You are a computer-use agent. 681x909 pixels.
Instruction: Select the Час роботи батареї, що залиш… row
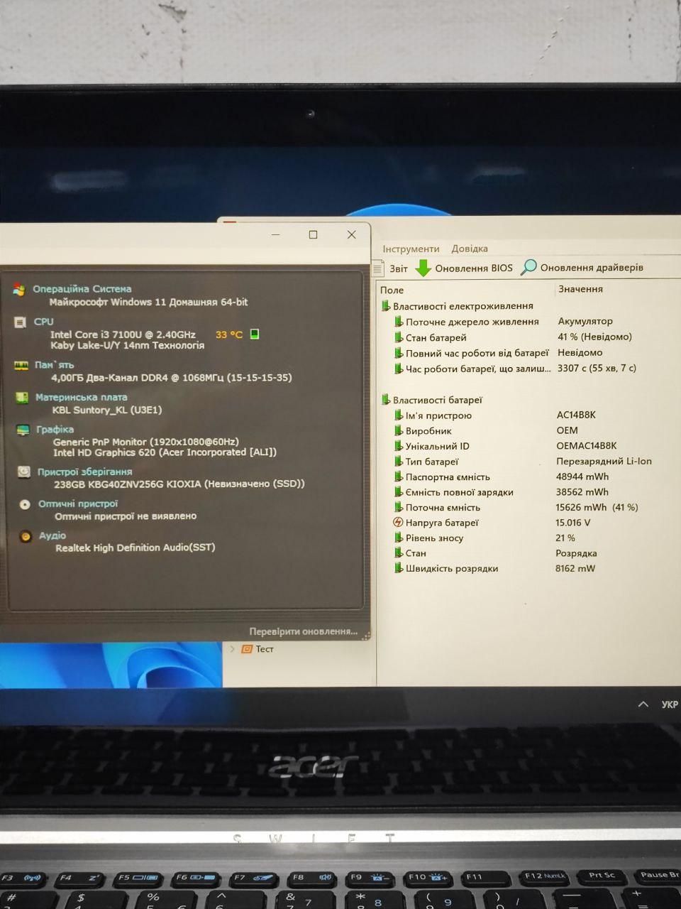(x=528, y=369)
